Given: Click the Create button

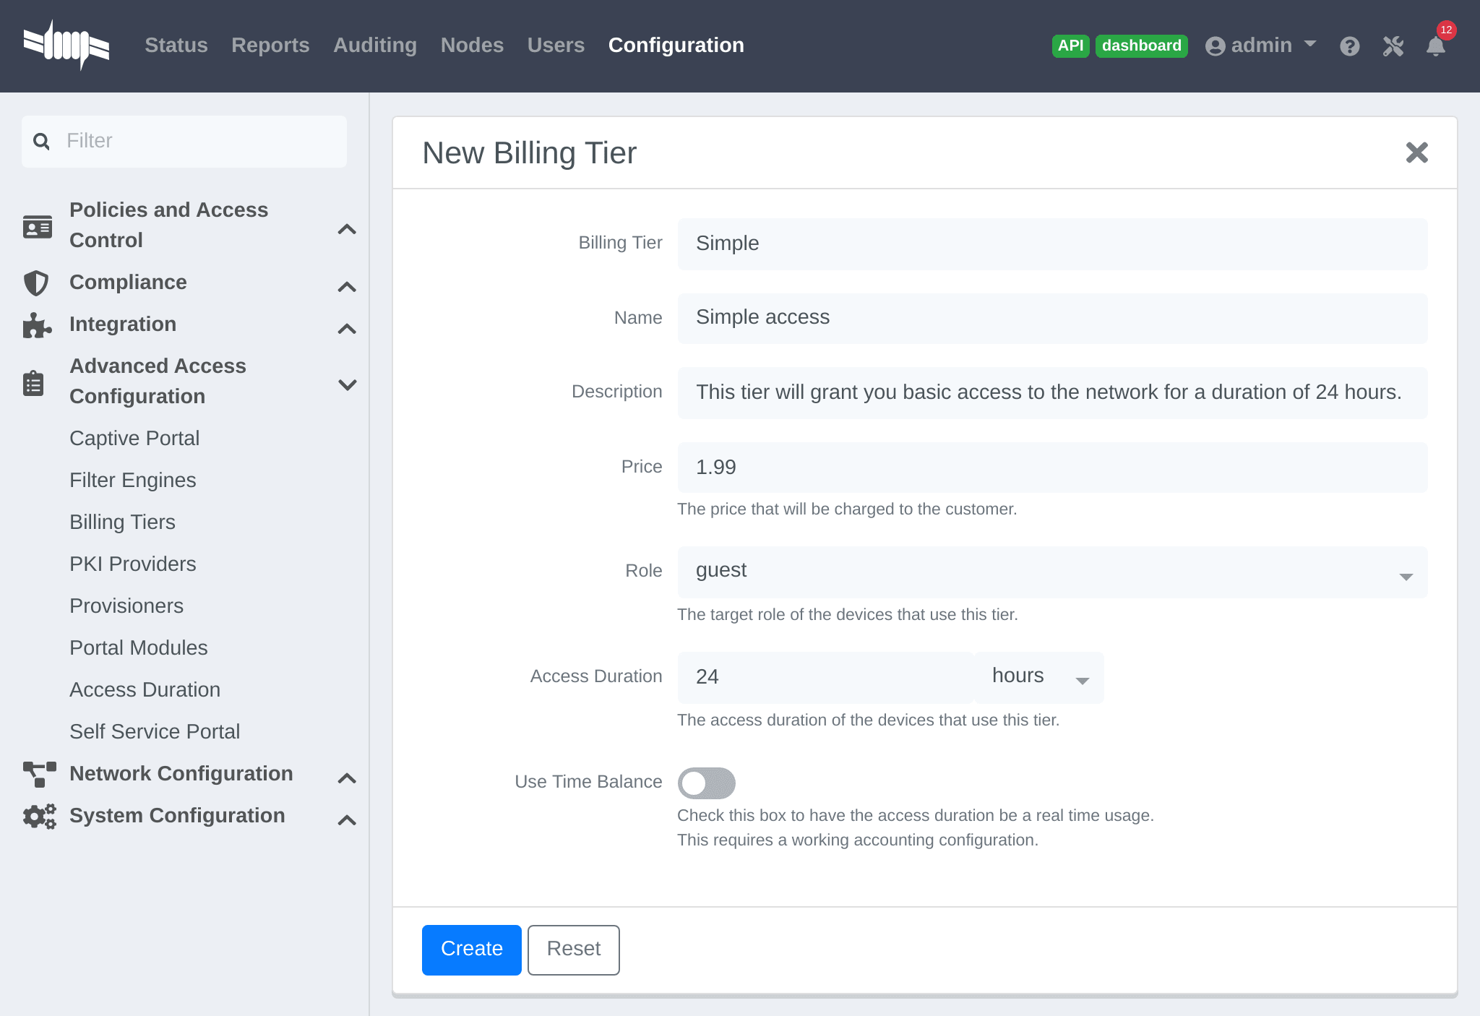Looking at the screenshot, I should (x=471, y=950).
